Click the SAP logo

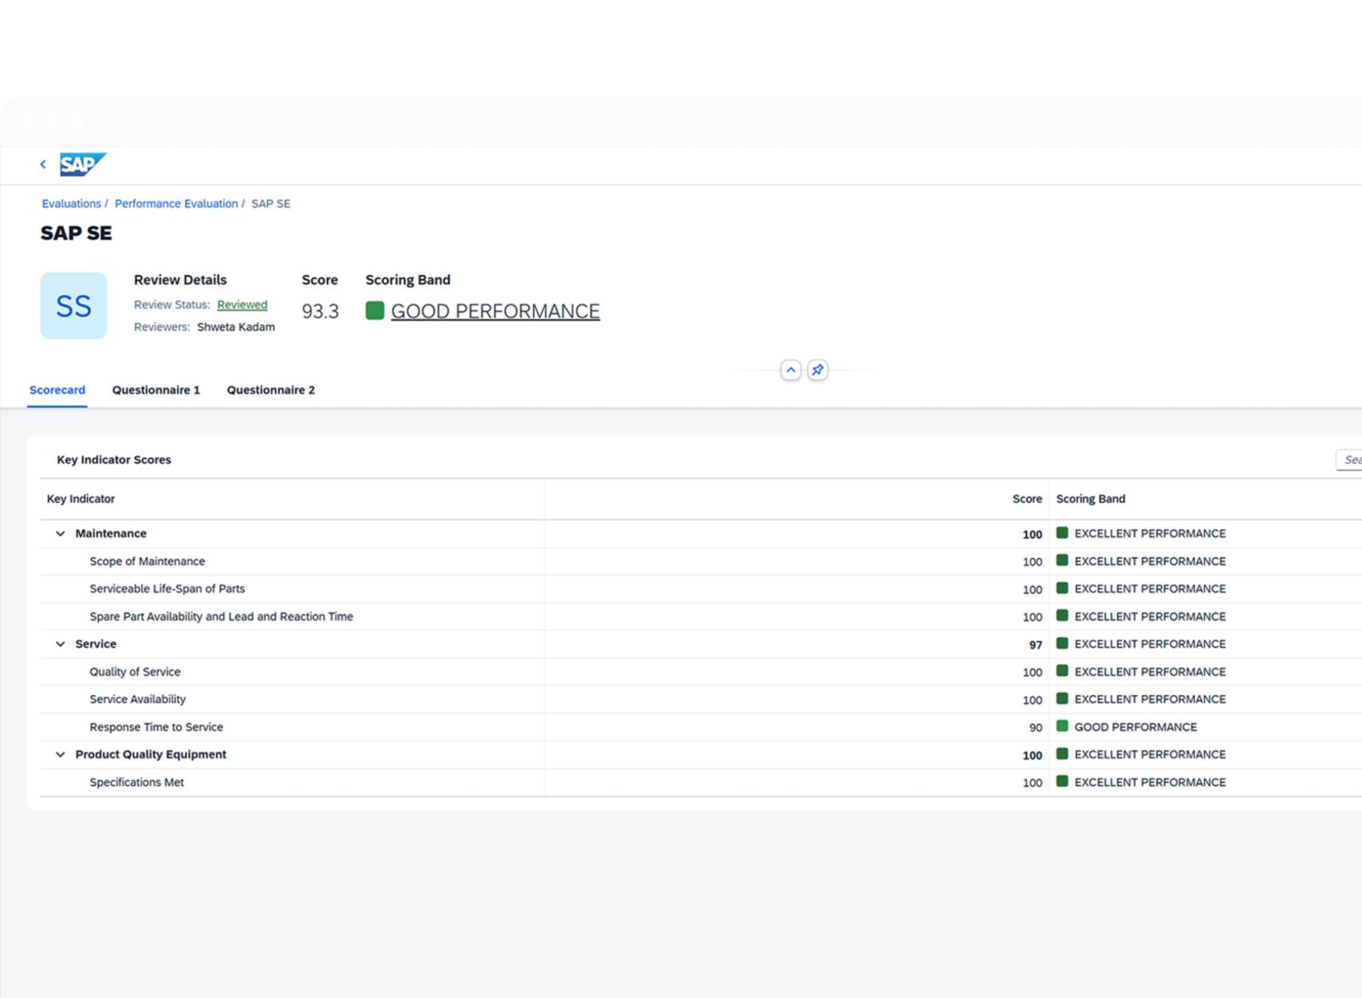pyautogui.click(x=83, y=164)
